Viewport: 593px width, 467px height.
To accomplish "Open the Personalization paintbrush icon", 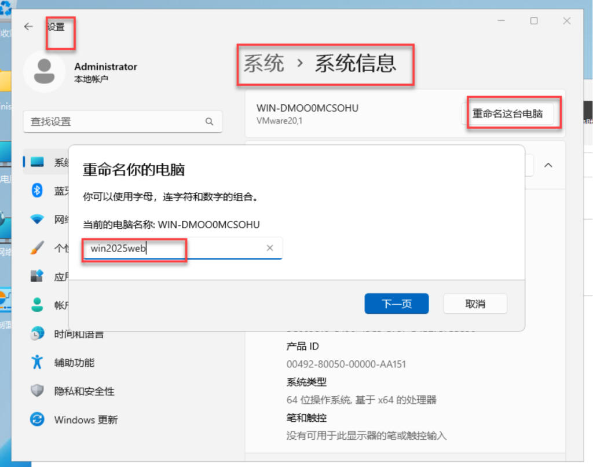I will (37, 247).
